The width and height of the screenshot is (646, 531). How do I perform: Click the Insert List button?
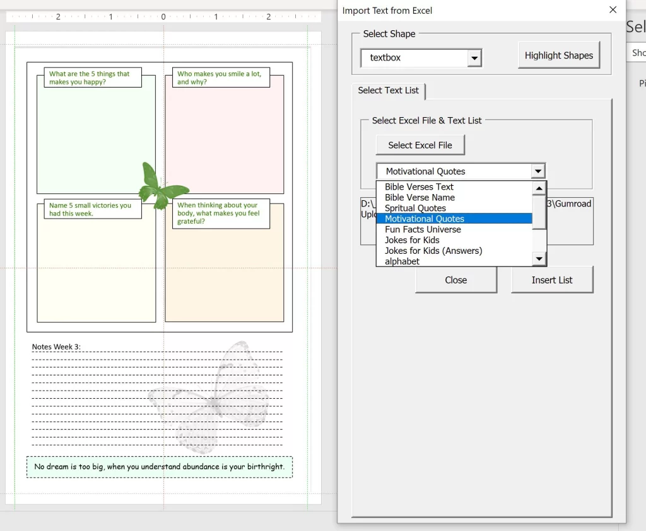pyautogui.click(x=552, y=280)
